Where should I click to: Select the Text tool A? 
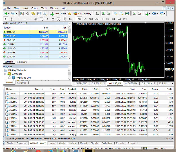(x=47, y=19)
